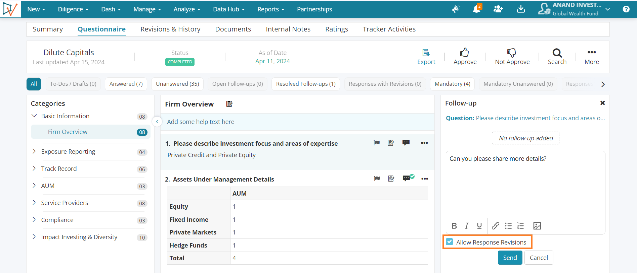
Task: Insert an image in follow-up editor
Action: 537,226
